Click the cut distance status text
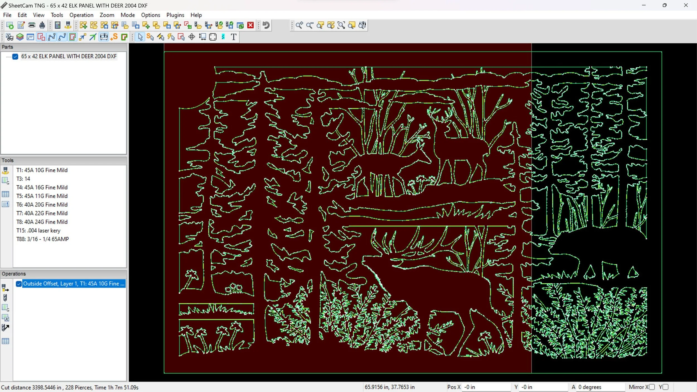This screenshot has height=392, width=697. tap(70, 388)
